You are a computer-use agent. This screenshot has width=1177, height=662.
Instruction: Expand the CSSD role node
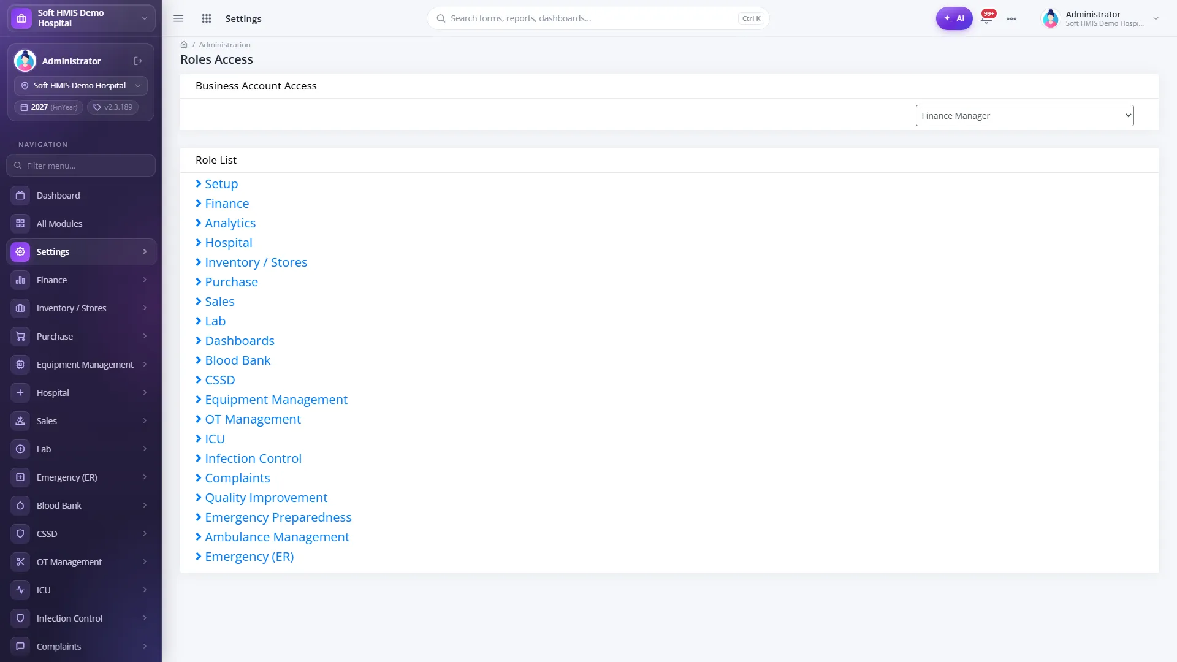[x=199, y=380]
